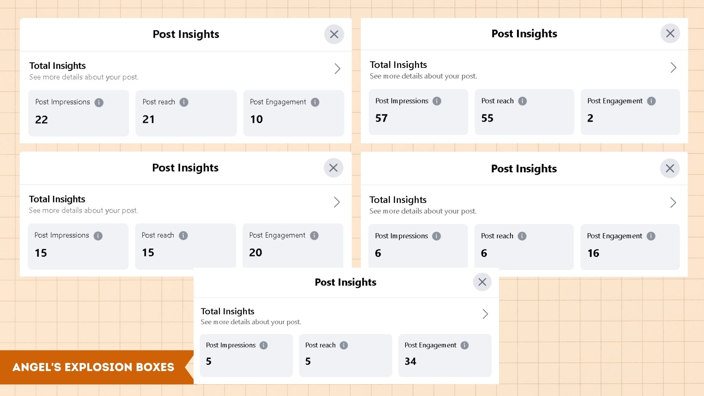Expand Total Insights chevron above 22 impressions
Viewport: 704px width, 396px height.
337,69
